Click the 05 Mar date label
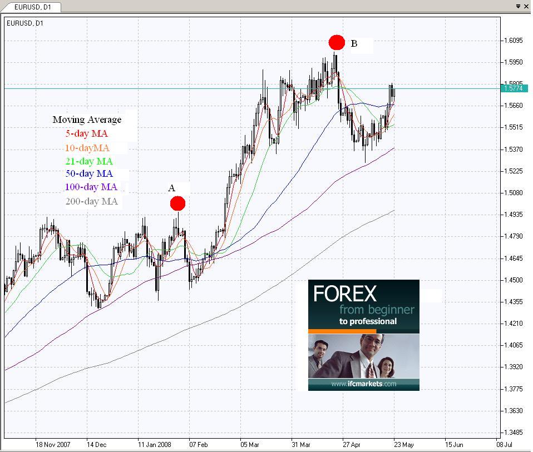The height and width of the screenshot is (452, 533). (250, 445)
